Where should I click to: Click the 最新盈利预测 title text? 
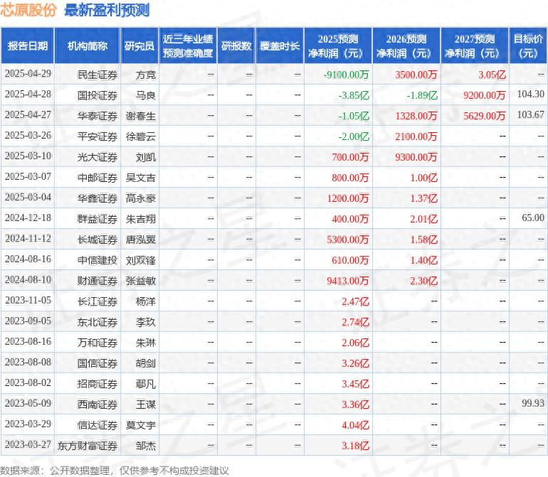[107, 10]
